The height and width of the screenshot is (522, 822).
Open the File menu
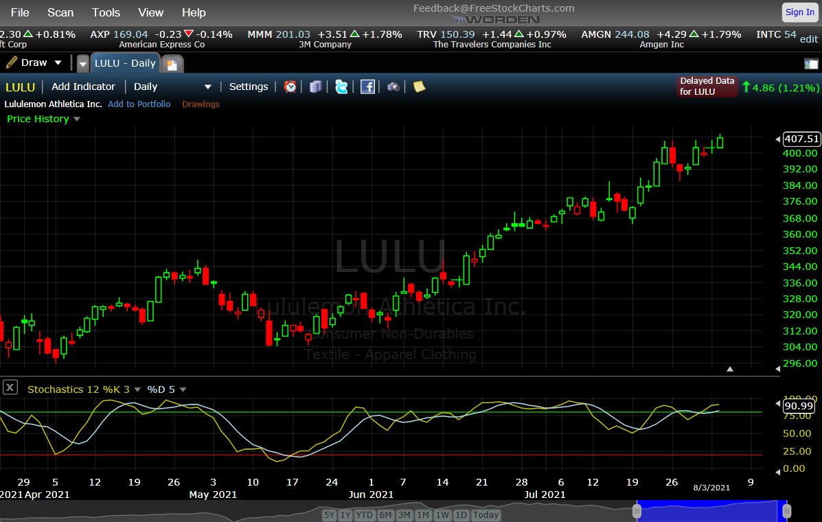[x=20, y=12]
